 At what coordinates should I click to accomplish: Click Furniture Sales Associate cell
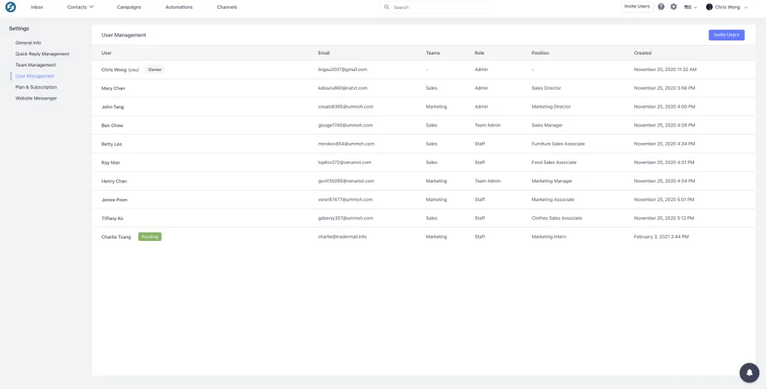558,144
